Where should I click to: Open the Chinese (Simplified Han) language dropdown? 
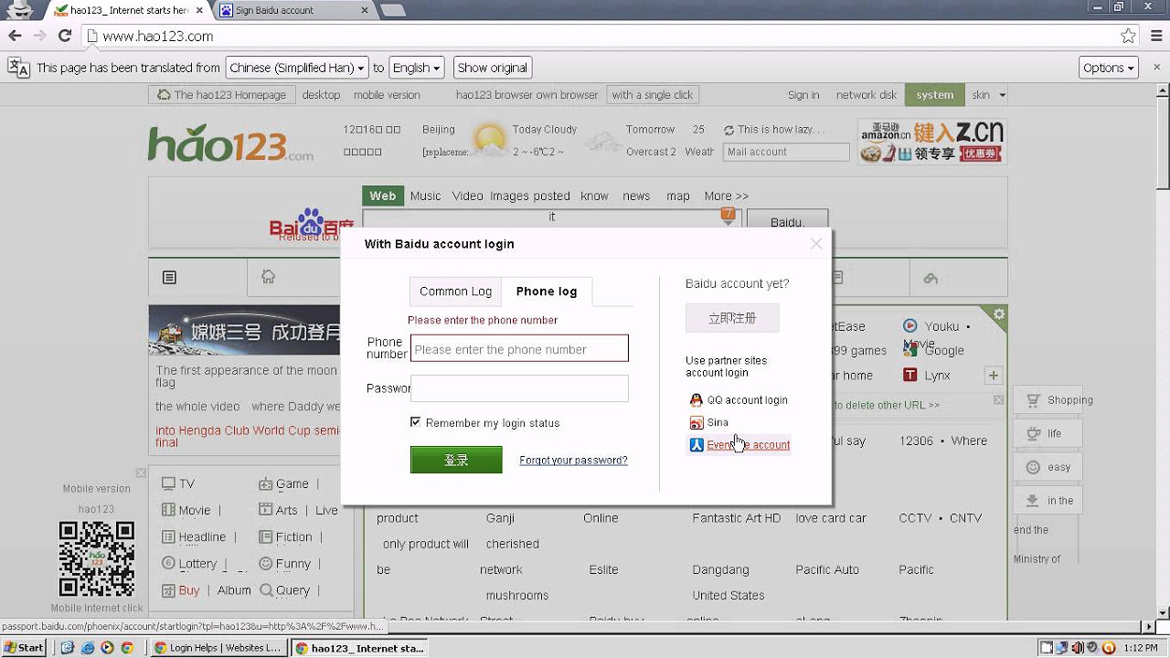(x=296, y=68)
